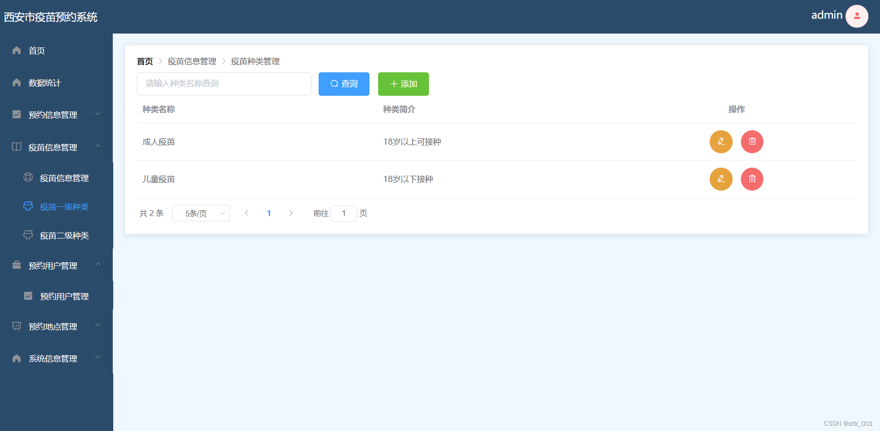Click the edit icon for 成人疫苗 row

[x=721, y=142]
